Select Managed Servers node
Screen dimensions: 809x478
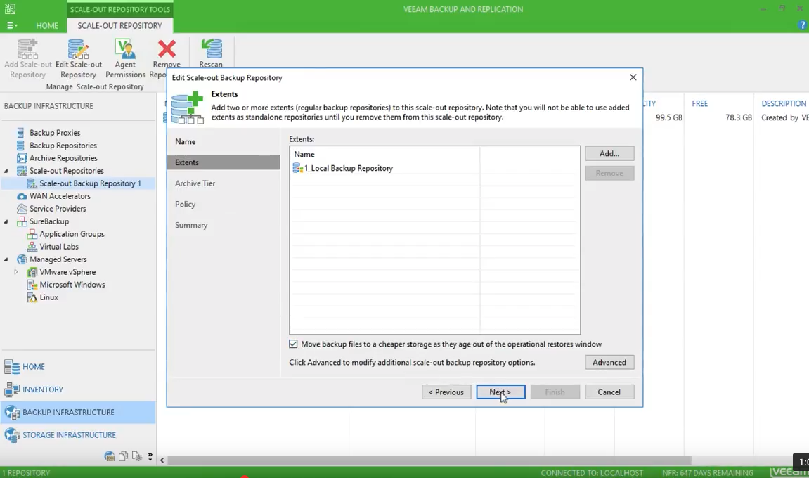[x=58, y=259]
